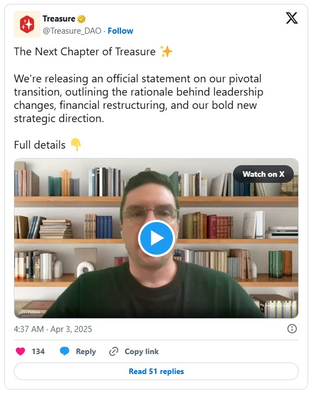Click the 134 likes count
This screenshot has width=312, height=395.
click(38, 351)
